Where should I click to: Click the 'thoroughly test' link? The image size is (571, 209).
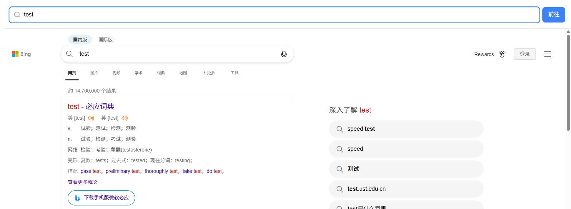161,171
